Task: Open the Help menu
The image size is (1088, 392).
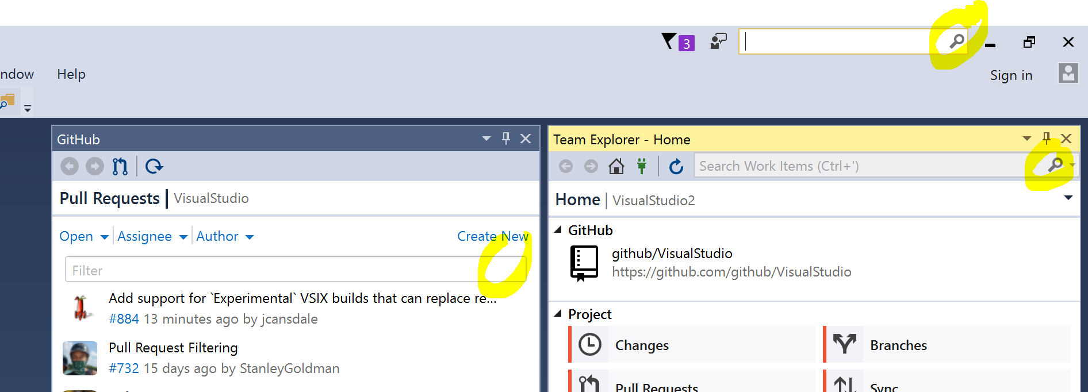Action: click(71, 74)
